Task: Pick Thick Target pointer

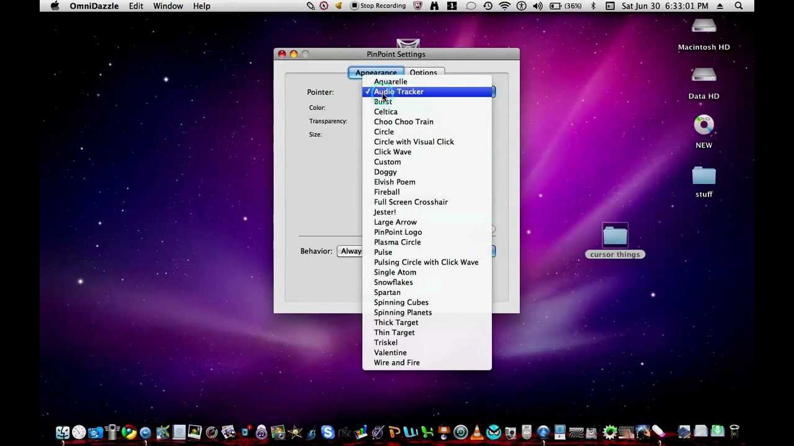Action: (x=427, y=322)
